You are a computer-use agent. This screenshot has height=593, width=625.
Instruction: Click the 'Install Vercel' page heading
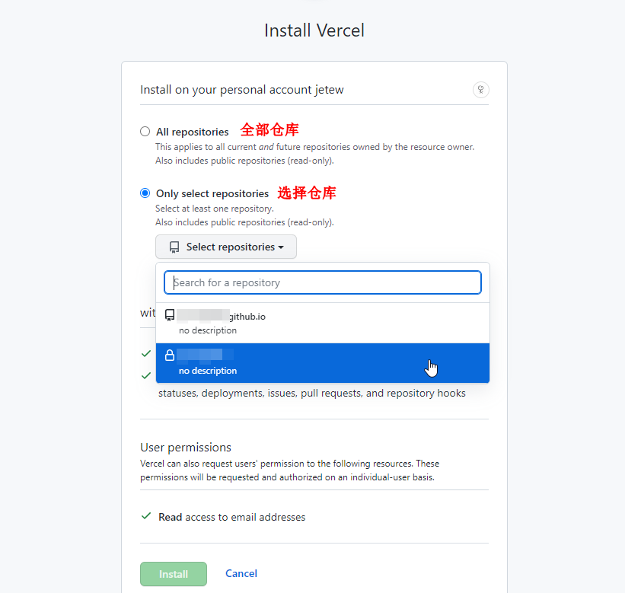[x=314, y=30]
